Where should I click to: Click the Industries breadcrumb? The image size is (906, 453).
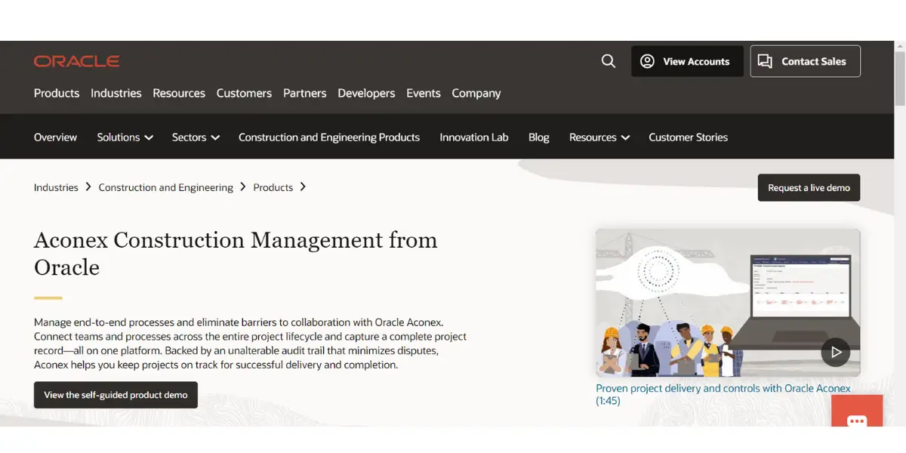[56, 187]
